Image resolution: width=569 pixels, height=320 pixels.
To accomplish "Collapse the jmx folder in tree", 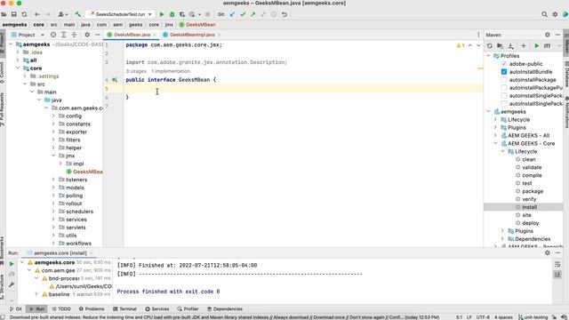I will (x=53, y=156).
